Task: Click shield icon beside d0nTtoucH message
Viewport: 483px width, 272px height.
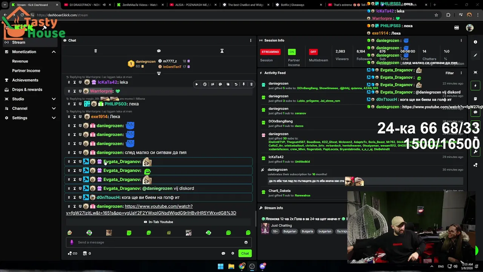Action: (x=80, y=198)
